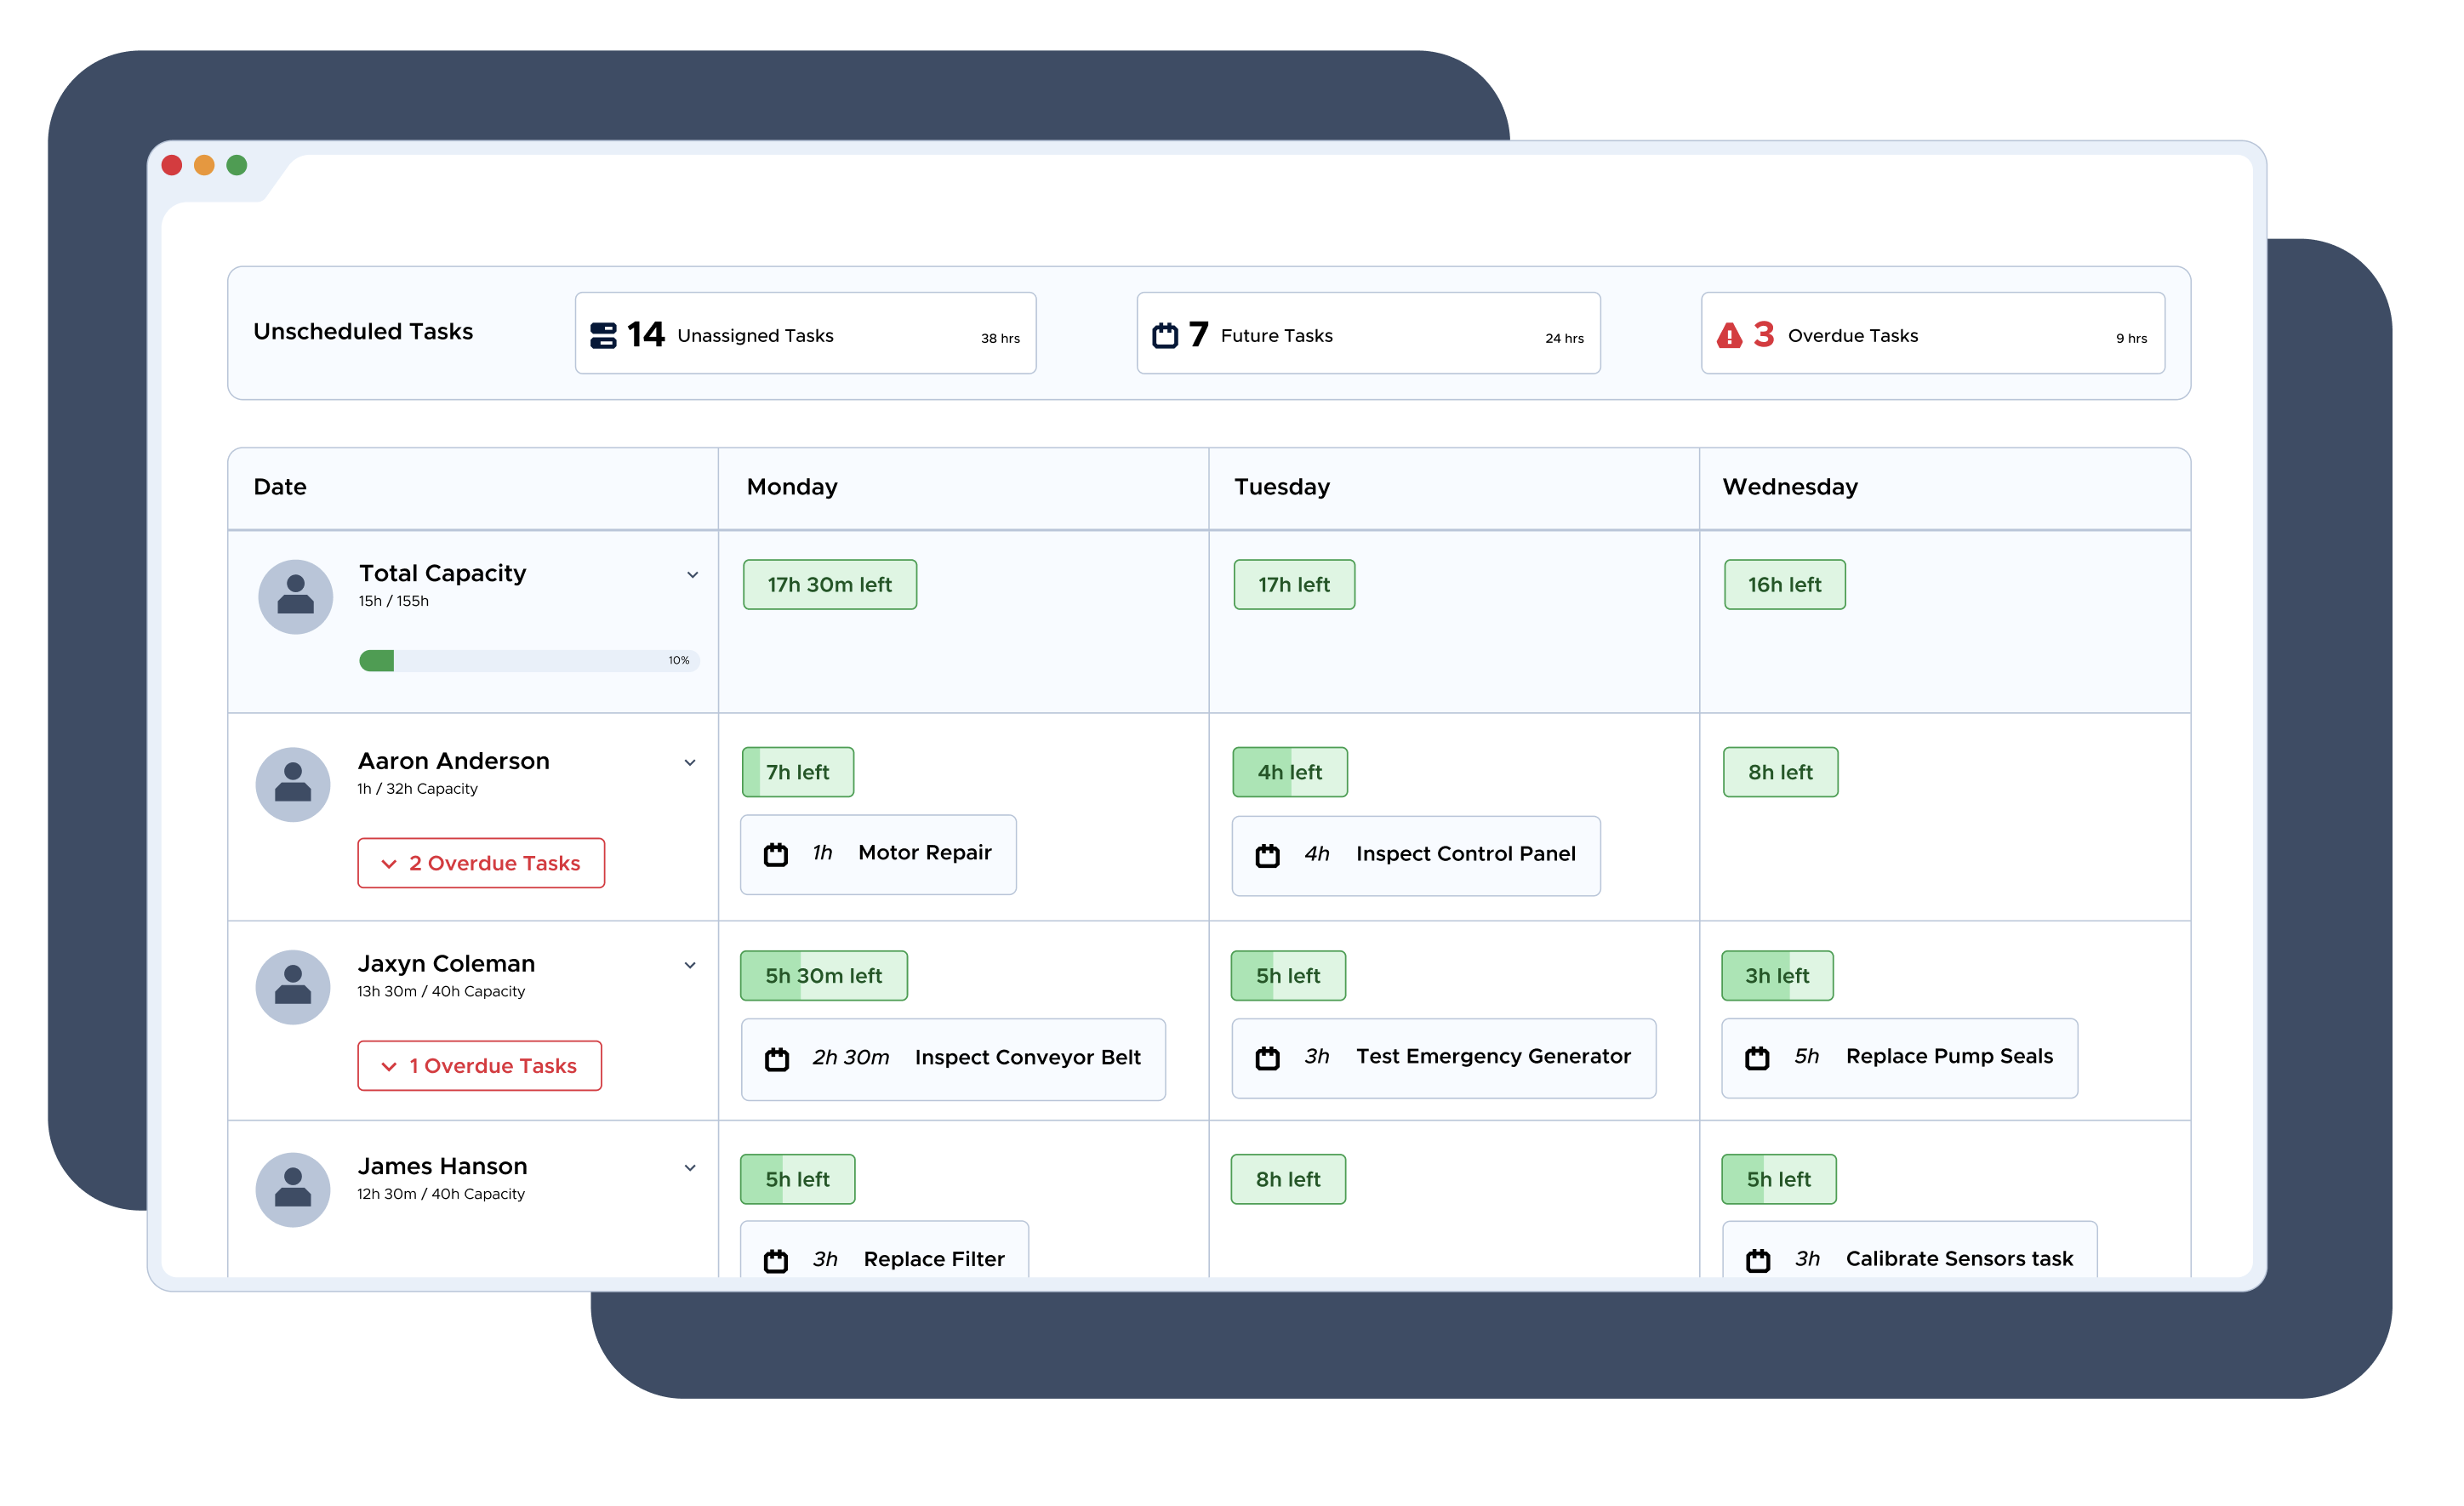This screenshot has width=2464, height=1506.
Task: Click calendar icon on Replace Filter task
Action: 776,1261
